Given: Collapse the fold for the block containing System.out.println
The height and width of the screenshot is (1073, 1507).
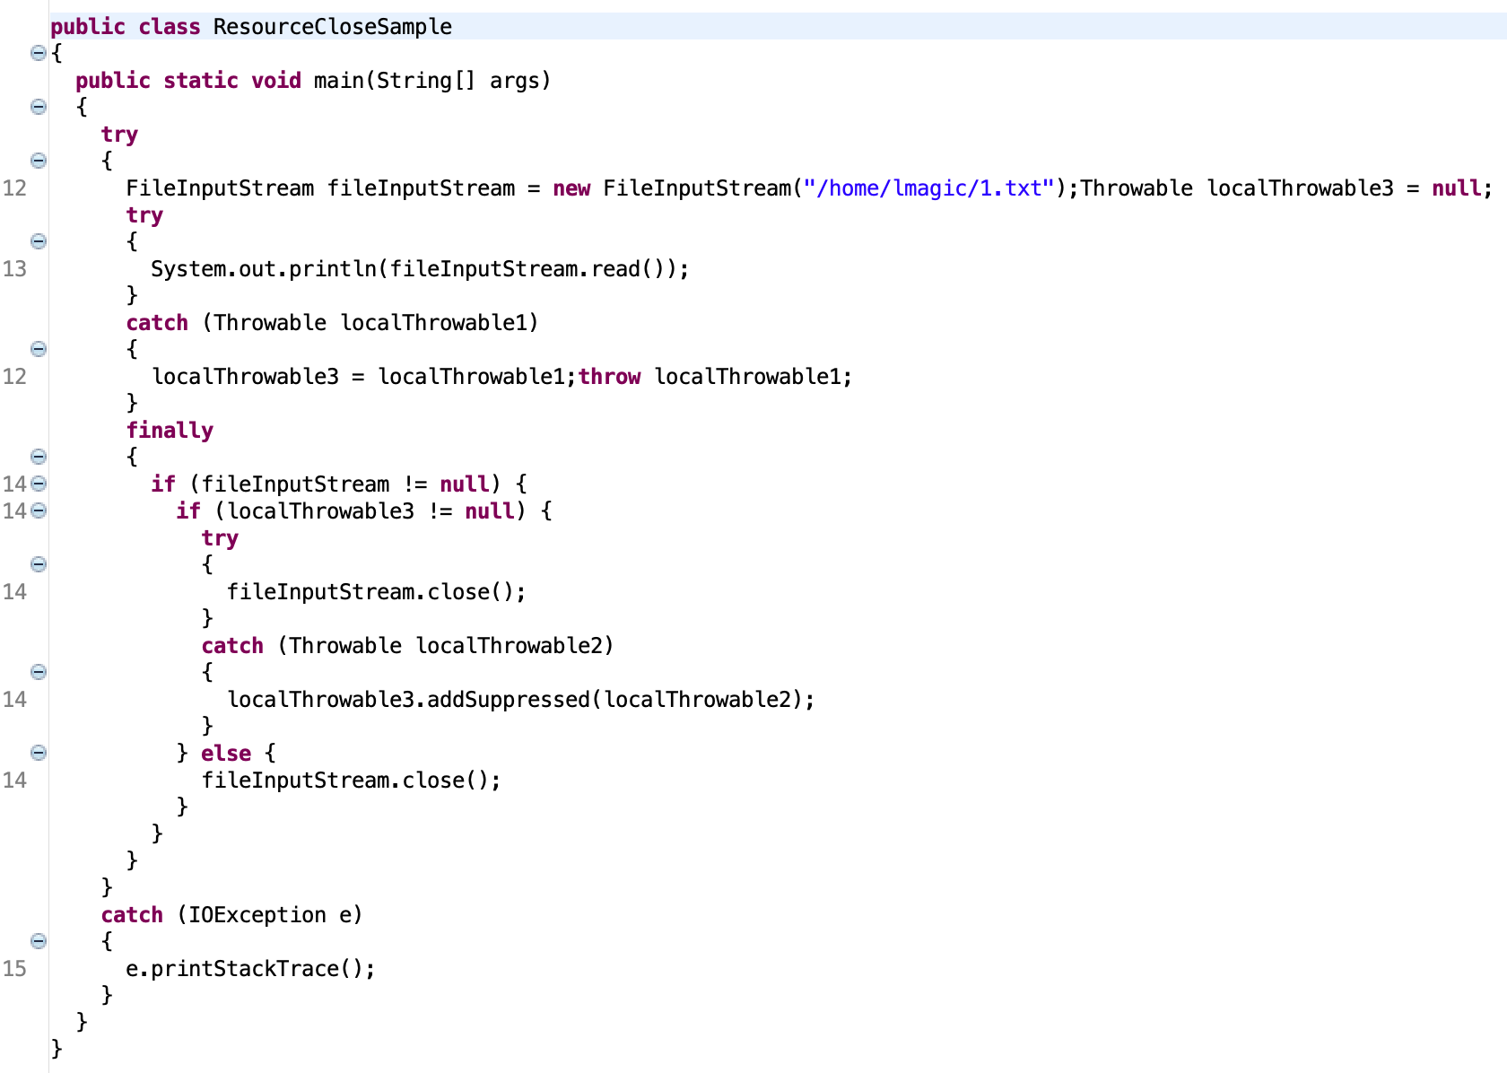Looking at the screenshot, I should click(x=38, y=241).
